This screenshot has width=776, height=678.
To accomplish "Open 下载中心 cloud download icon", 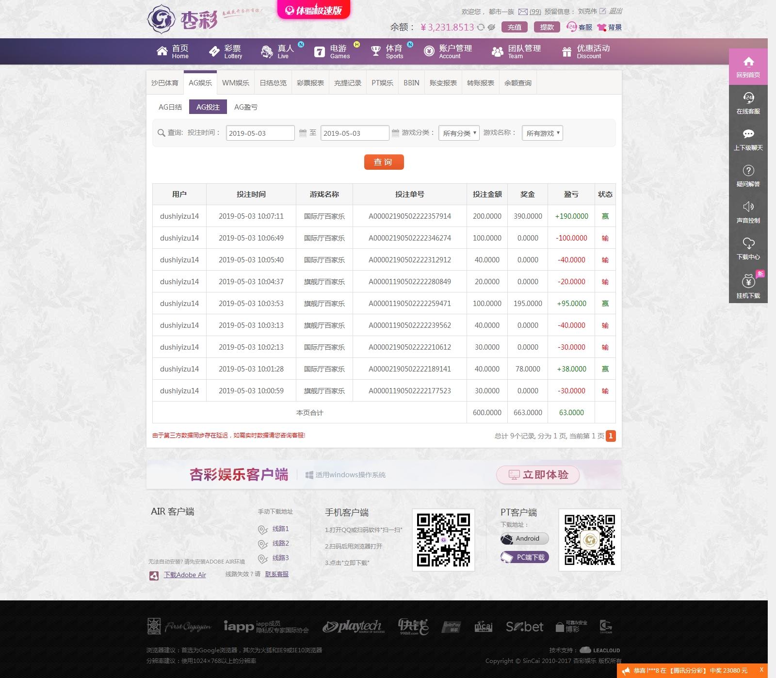I will (748, 243).
